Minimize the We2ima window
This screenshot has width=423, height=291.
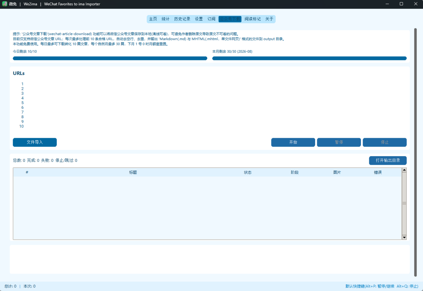click(x=387, y=4)
